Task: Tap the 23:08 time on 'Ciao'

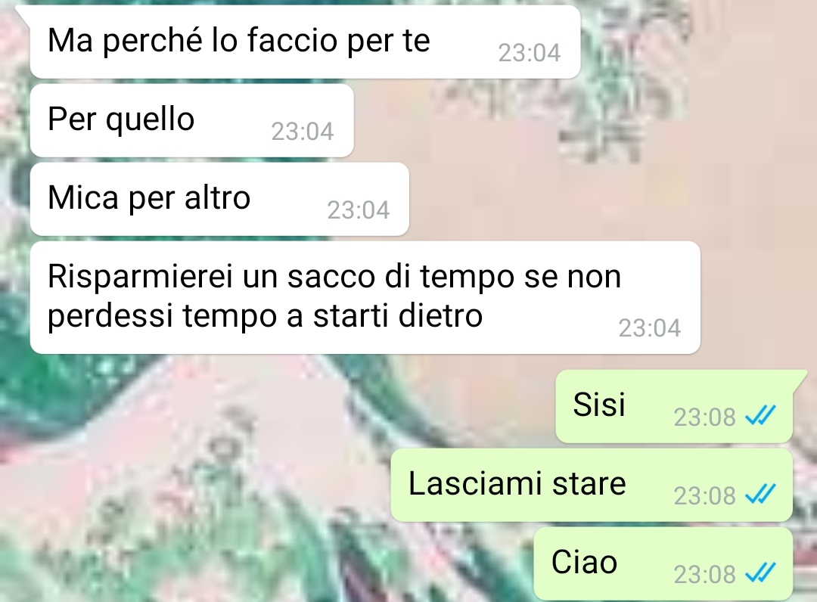Action: [x=704, y=575]
